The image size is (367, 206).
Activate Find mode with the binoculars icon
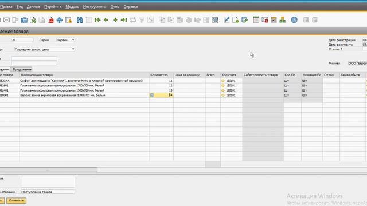tap(80, 20)
